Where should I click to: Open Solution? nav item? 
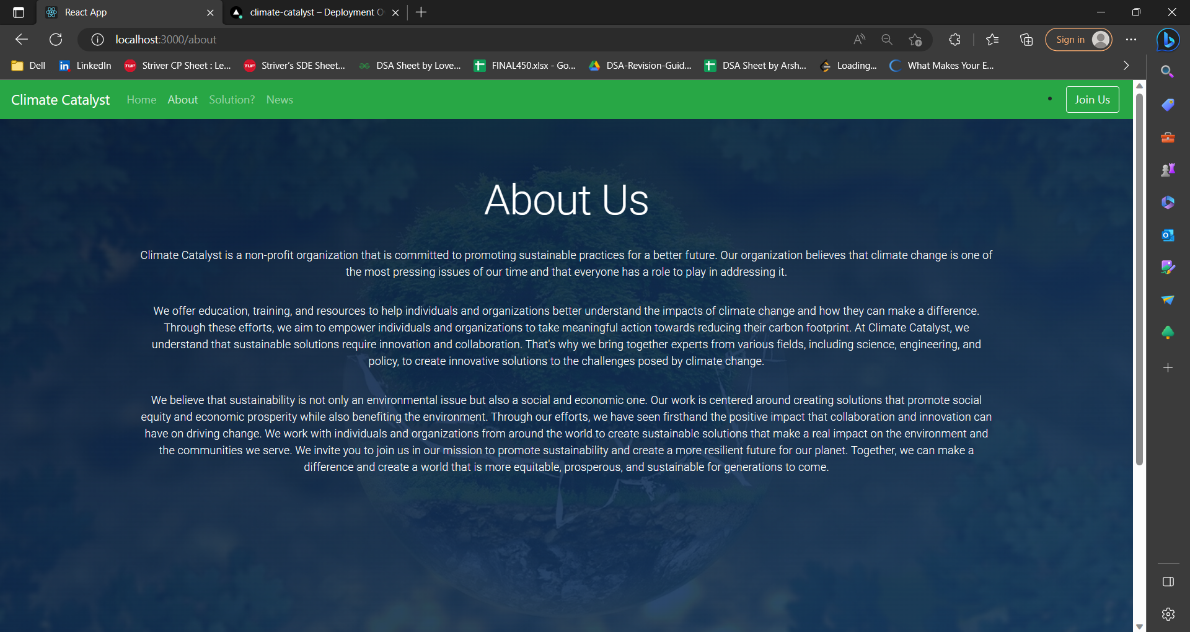(x=232, y=100)
